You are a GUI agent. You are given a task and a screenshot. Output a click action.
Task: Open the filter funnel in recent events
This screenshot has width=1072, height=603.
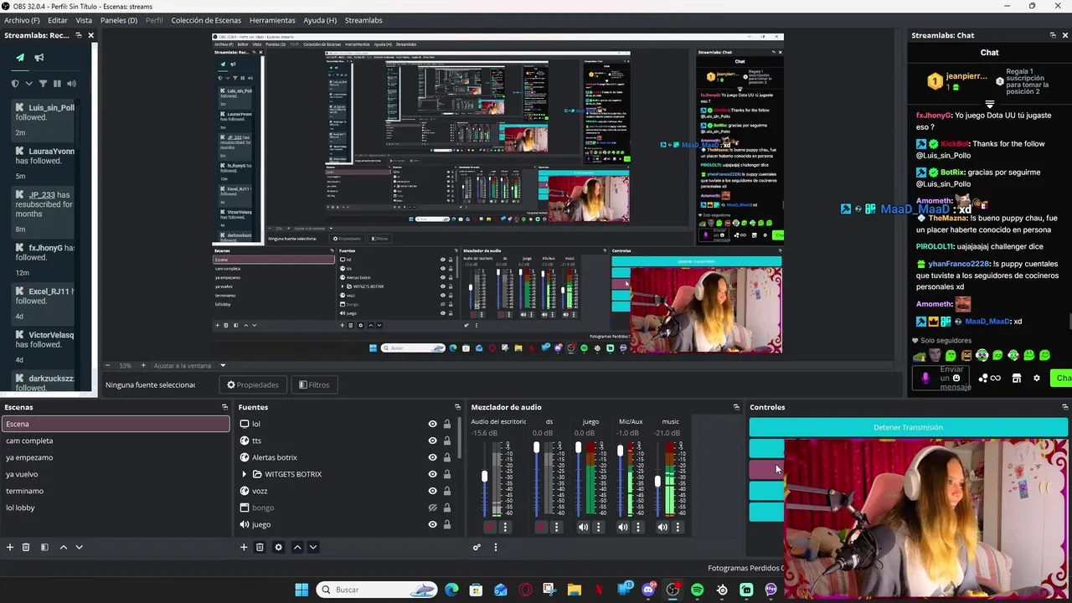pyautogui.click(x=43, y=84)
